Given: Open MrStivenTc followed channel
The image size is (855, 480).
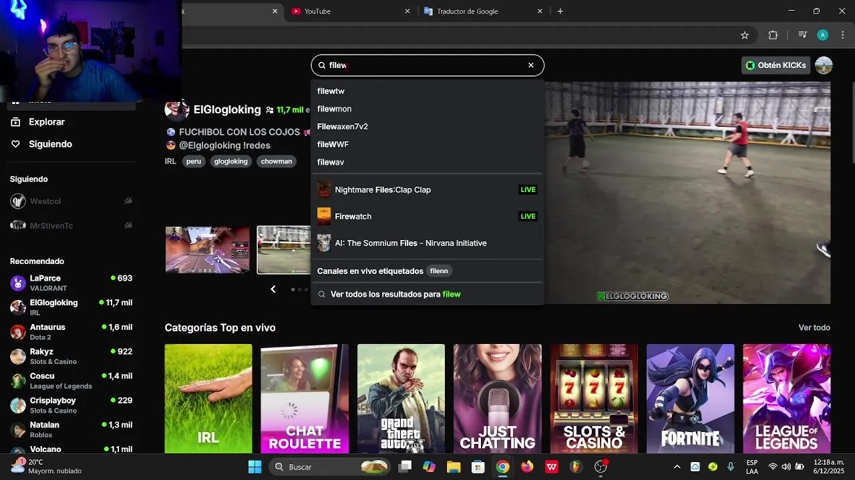Looking at the screenshot, I should coord(70,225).
